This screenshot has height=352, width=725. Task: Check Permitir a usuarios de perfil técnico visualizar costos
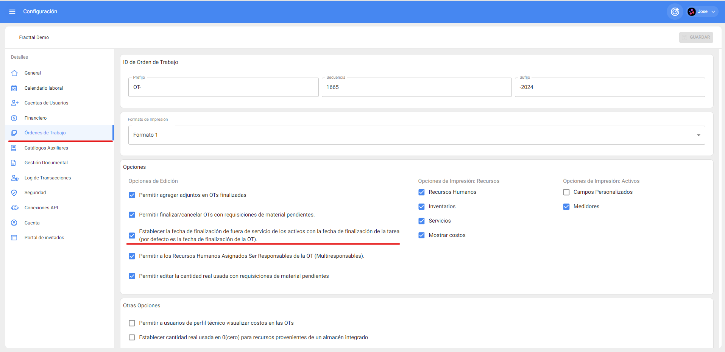pos(132,323)
